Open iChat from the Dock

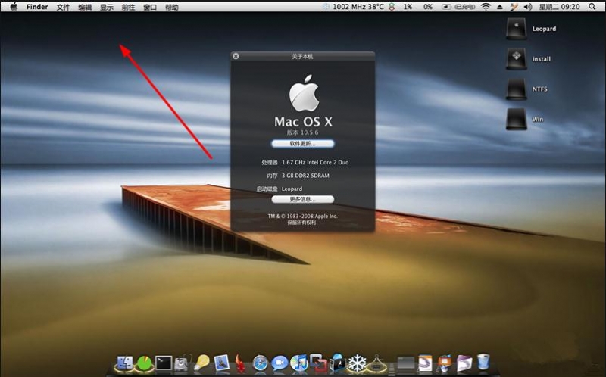pyautogui.click(x=280, y=363)
